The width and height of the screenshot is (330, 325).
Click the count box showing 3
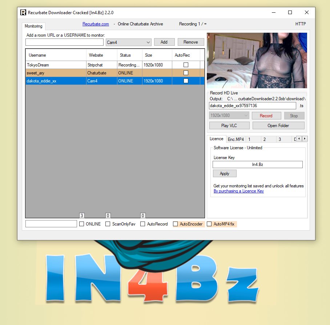pos(82,215)
